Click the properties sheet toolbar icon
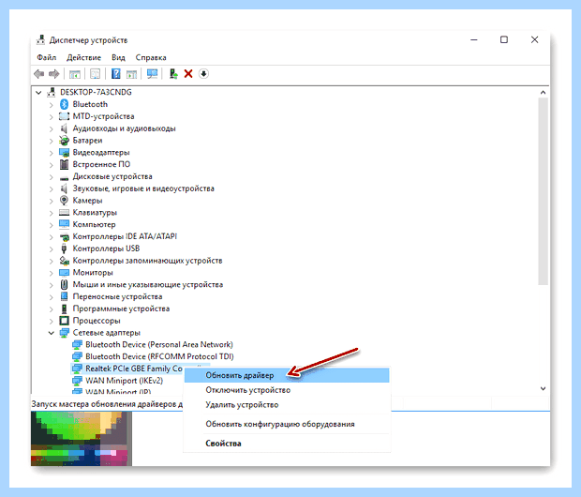This screenshot has height=497, width=581. tap(96, 74)
